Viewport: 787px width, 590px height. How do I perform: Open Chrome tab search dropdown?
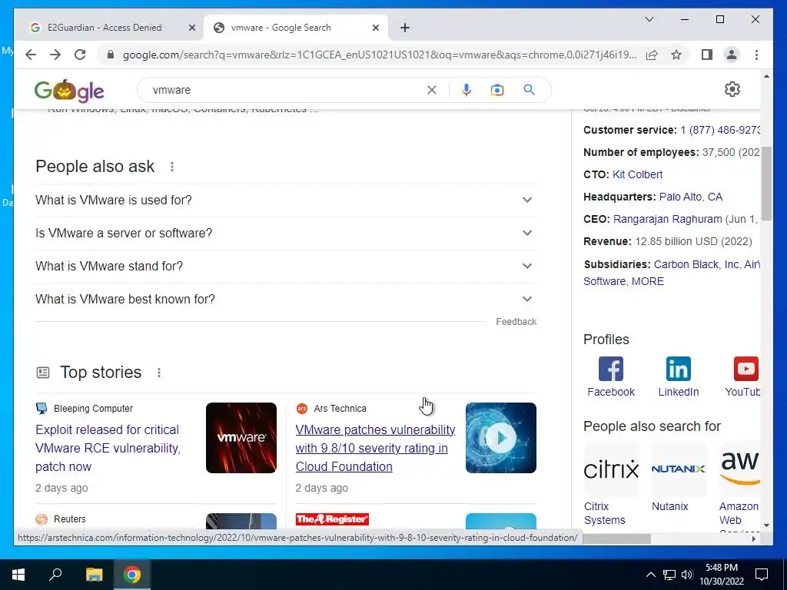[x=649, y=19]
